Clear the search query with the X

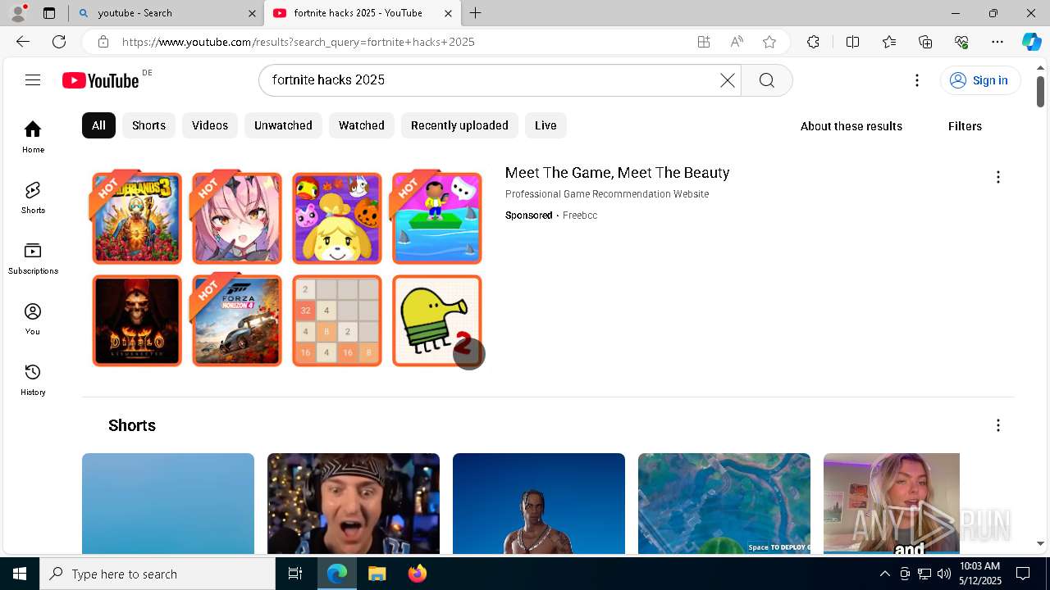coord(727,80)
